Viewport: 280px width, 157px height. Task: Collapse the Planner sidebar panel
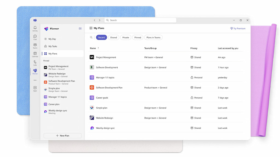click(80, 28)
